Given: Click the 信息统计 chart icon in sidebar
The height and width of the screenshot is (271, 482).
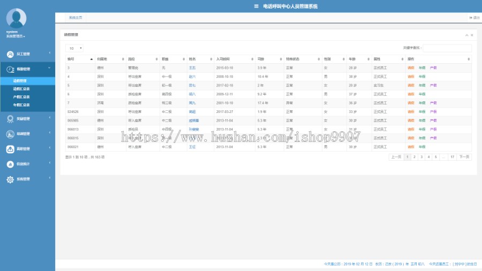Looking at the screenshot, I should pos(10,164).
